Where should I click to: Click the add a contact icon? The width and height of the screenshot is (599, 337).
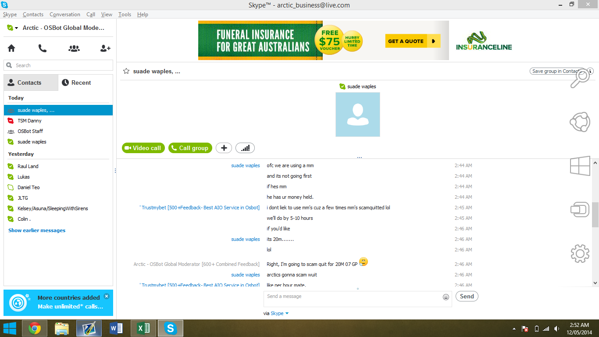coord(105,48)
